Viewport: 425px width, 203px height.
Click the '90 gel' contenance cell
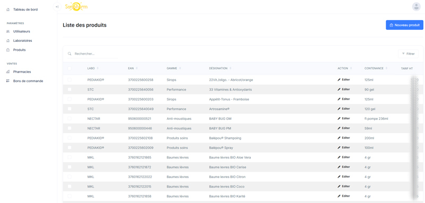pyautogui.click(x=369, y=90)
